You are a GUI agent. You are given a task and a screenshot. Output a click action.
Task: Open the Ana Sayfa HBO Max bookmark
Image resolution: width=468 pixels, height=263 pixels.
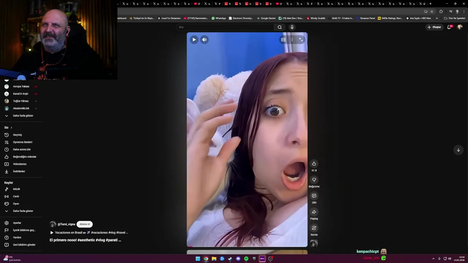(418, 18)
